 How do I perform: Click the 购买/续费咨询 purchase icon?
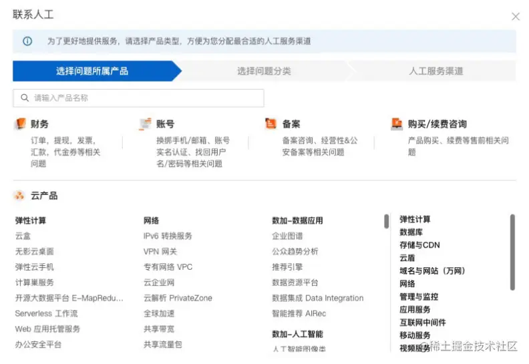coord(397,124)
